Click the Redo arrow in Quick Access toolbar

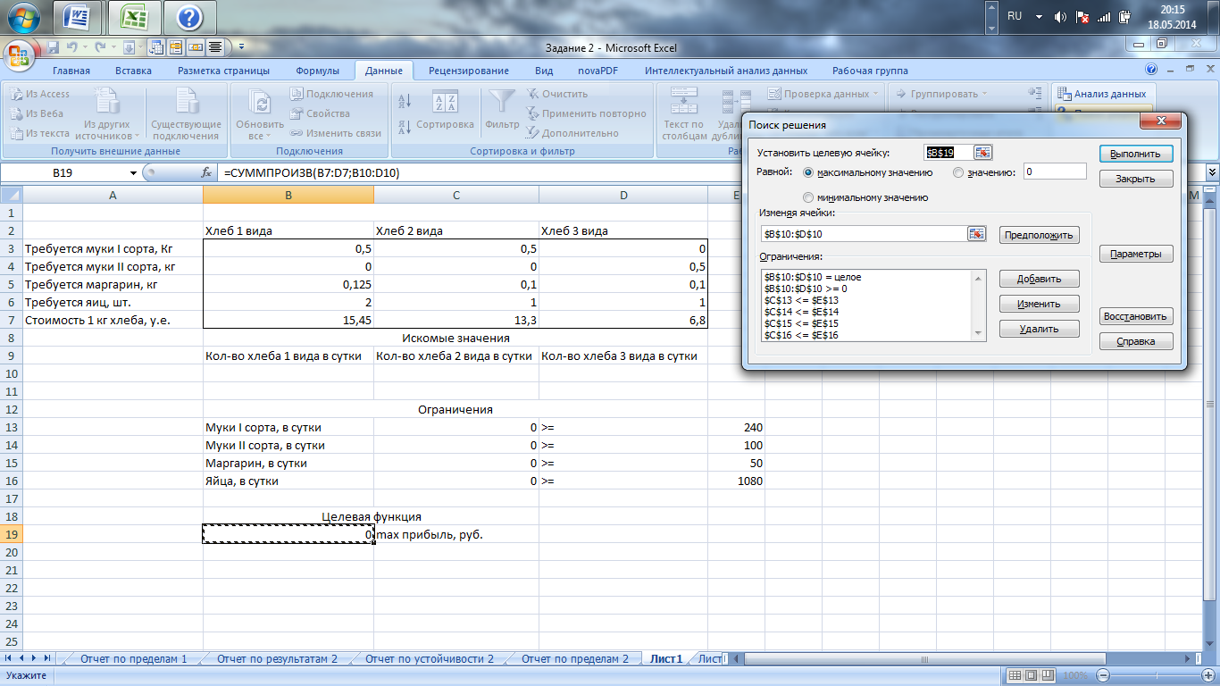[100, 47]
